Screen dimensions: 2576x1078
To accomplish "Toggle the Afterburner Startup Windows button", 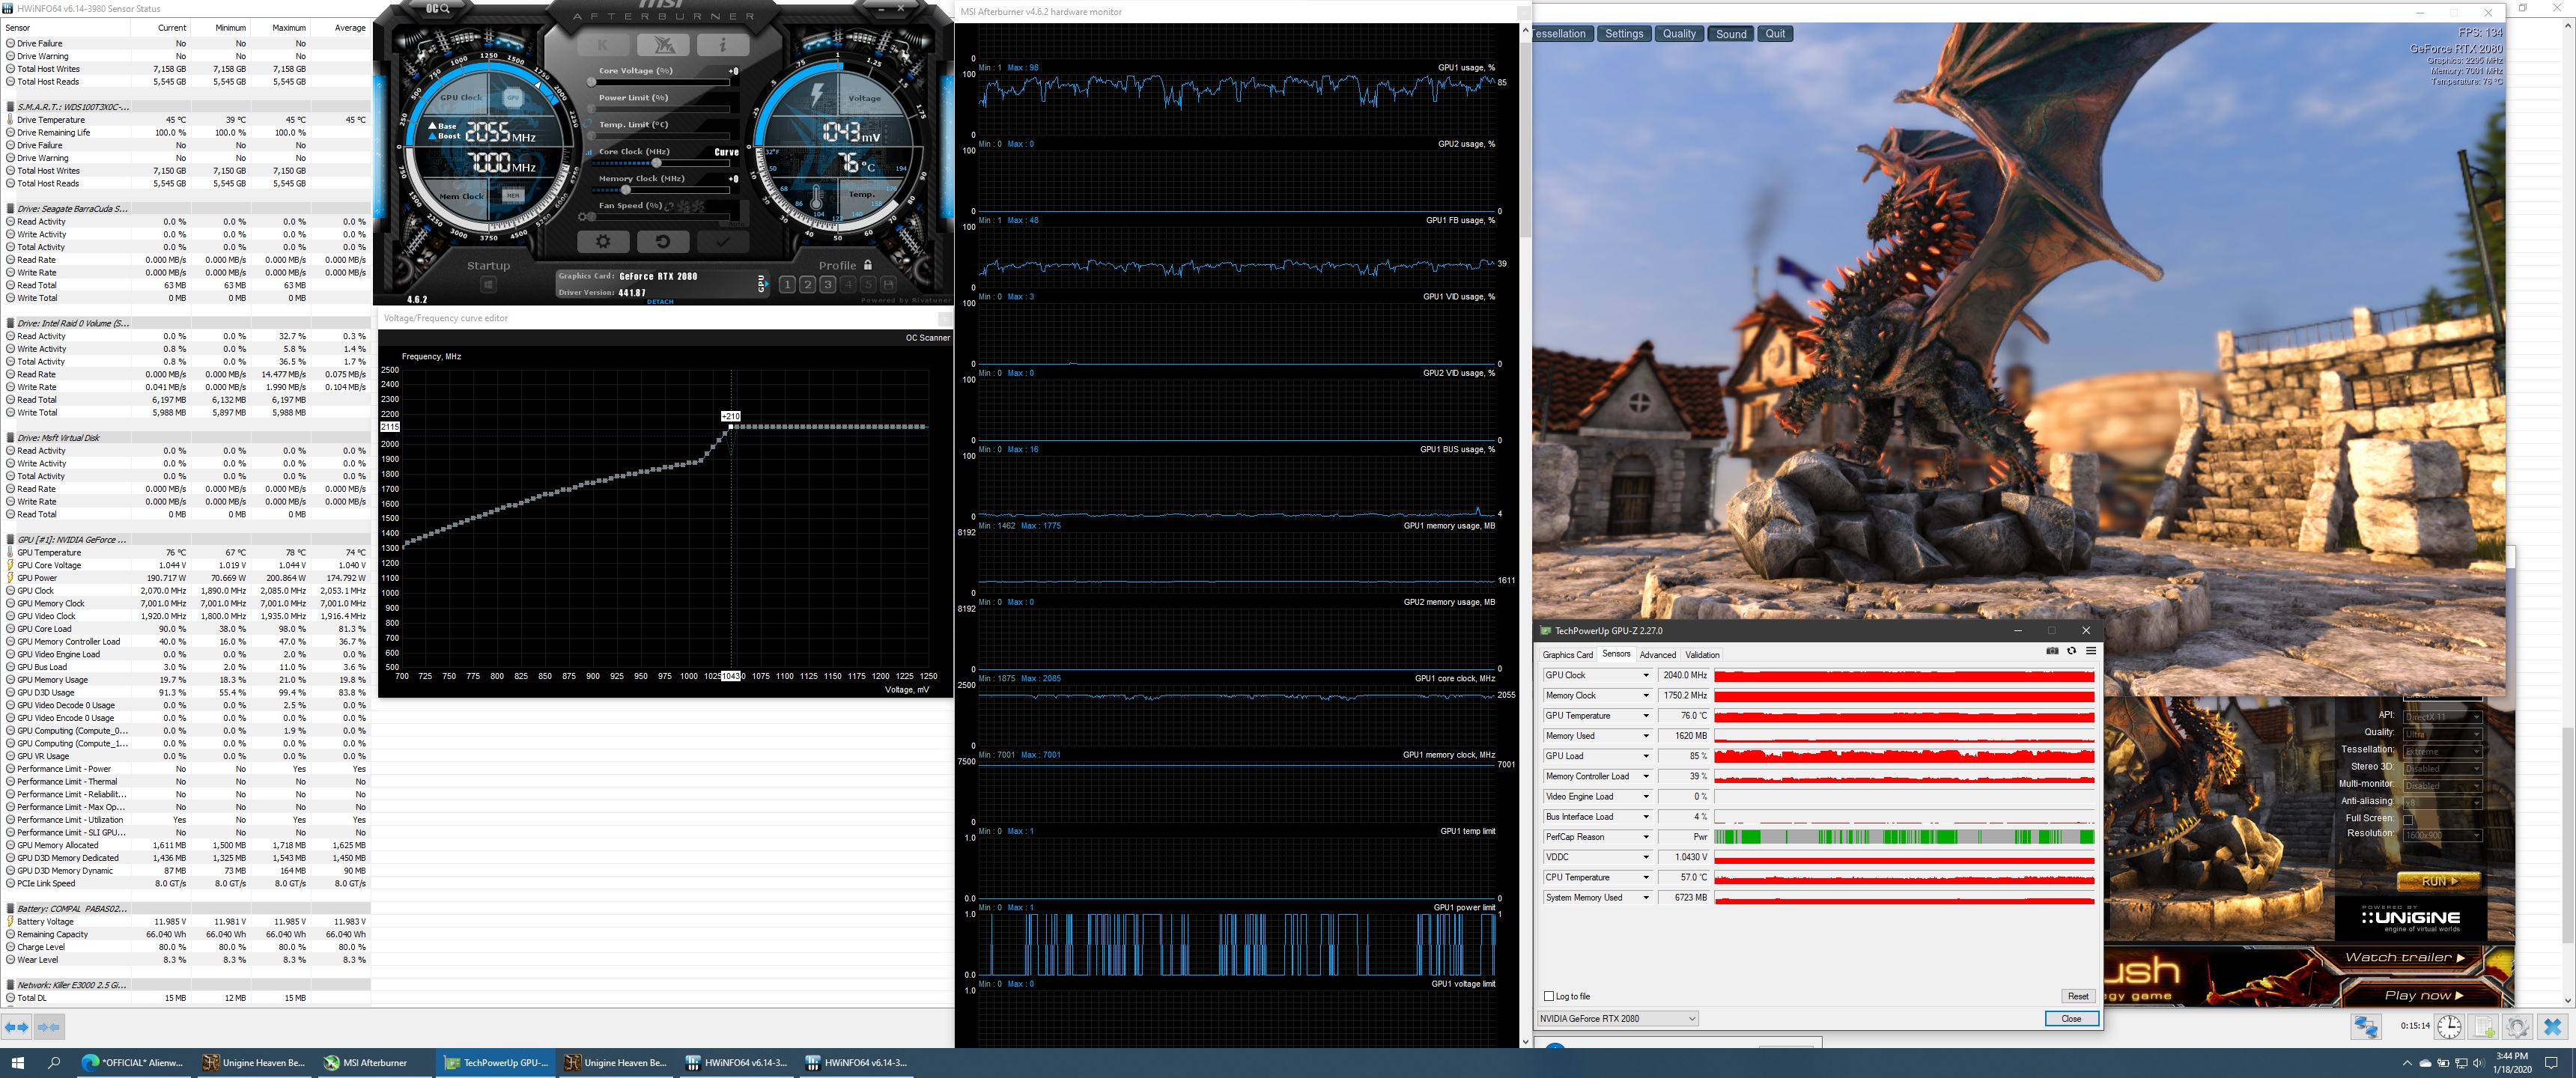I will [488, 285].
